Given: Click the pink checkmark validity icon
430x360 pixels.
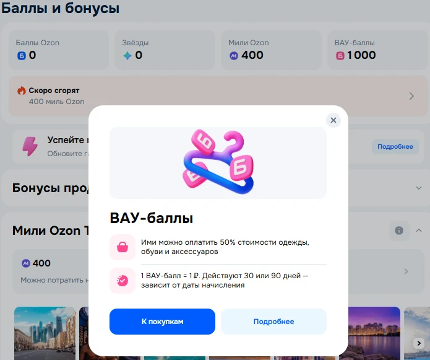Looking at the screenshot, I should click(123, 280).
